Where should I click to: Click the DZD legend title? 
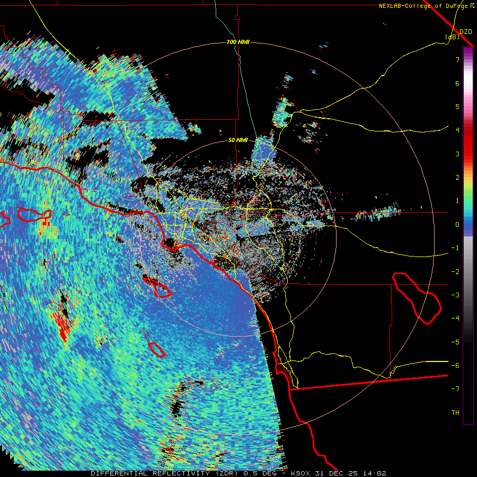click(465, 32)
